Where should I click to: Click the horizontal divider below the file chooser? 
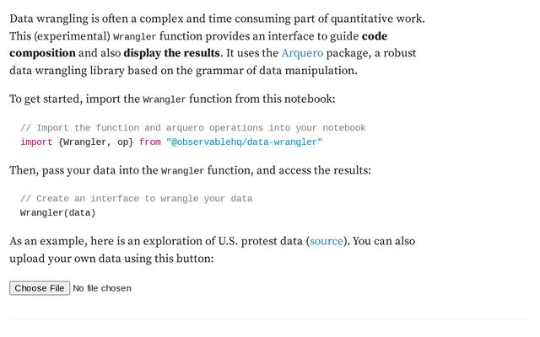click(270, 319)
